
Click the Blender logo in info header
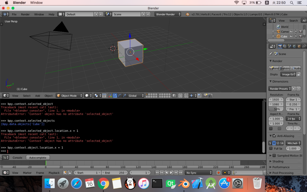187,14
